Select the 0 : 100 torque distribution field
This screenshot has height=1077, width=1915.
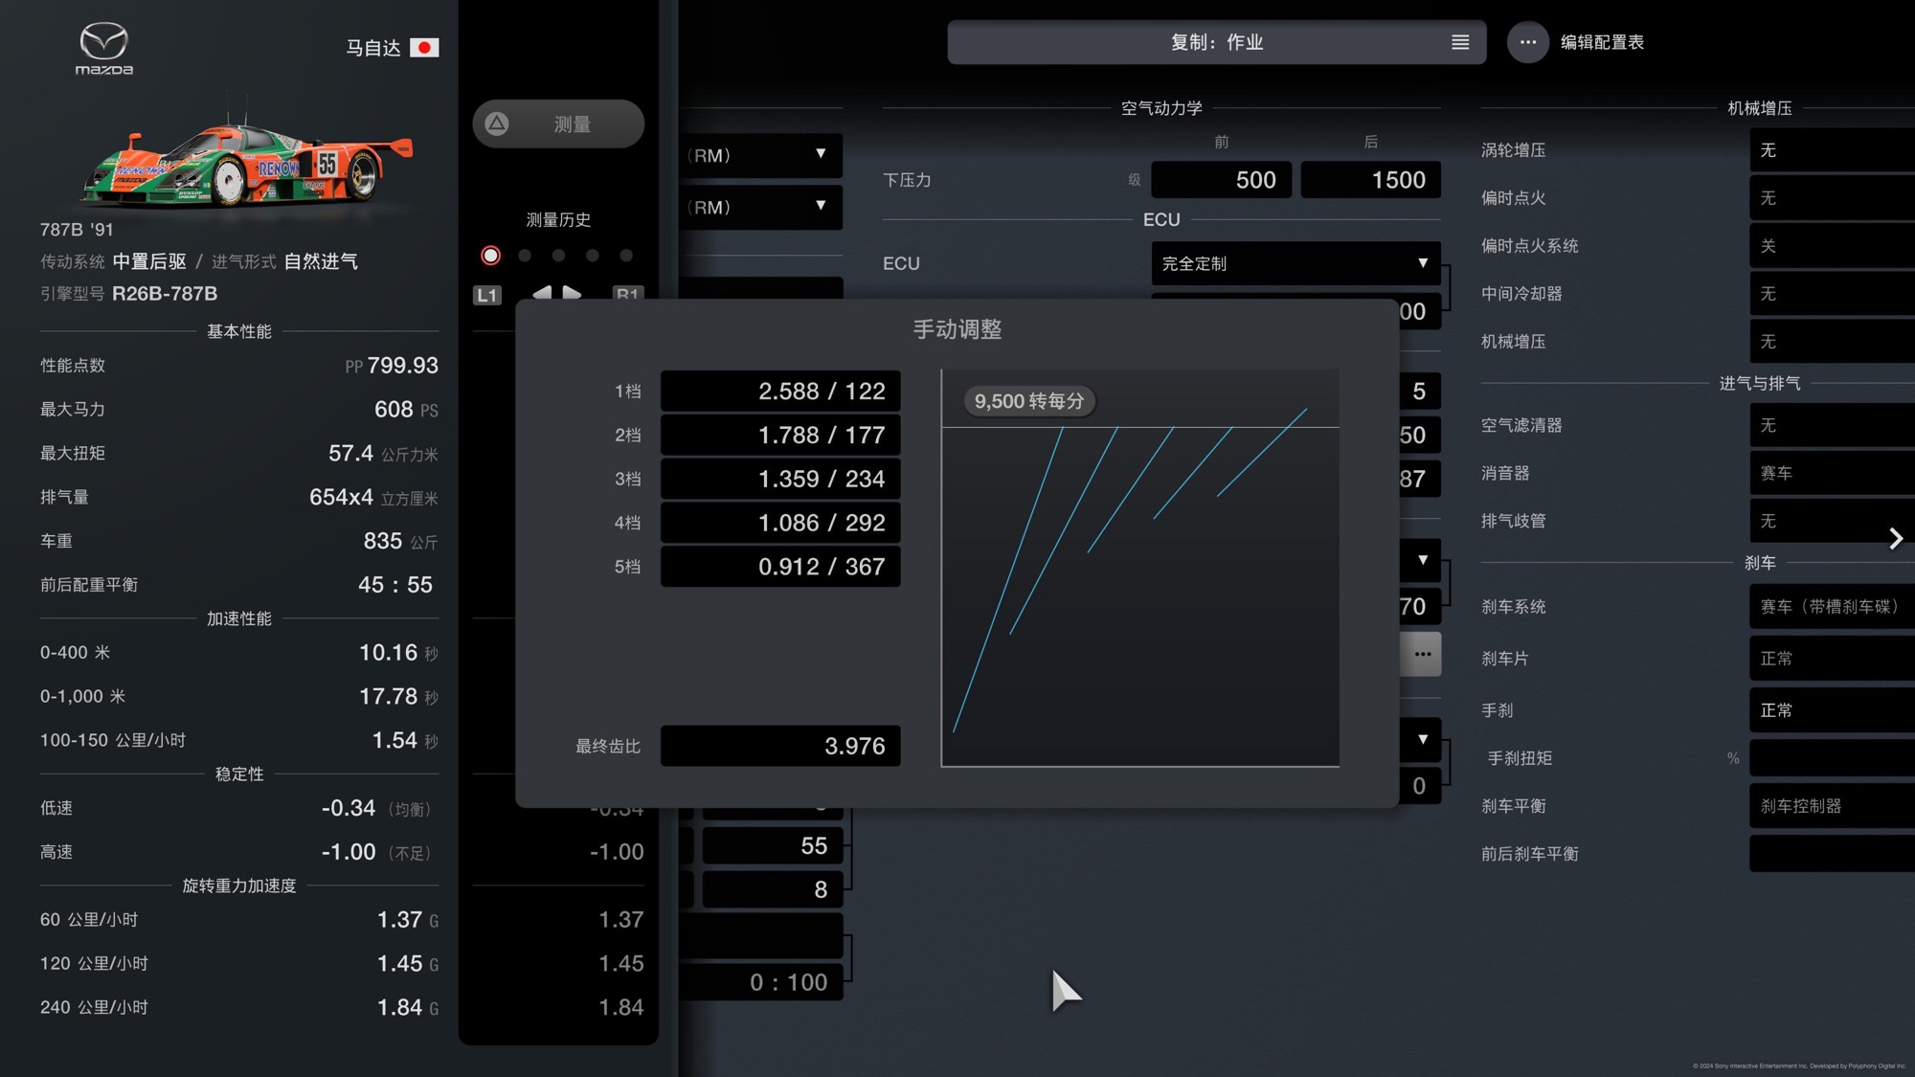(761, 982)
